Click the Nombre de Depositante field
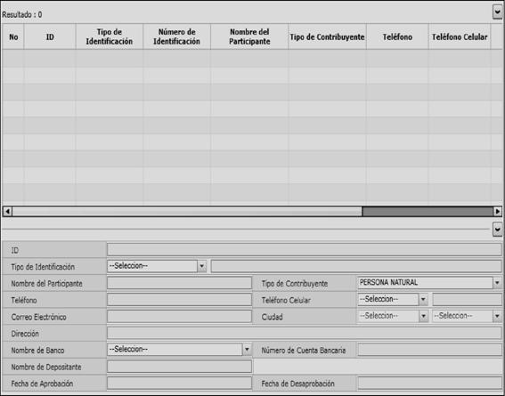 pos(179,367)
